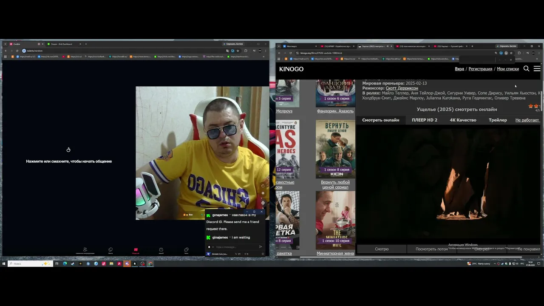Open a new tab in the left browser

(86, 44)
